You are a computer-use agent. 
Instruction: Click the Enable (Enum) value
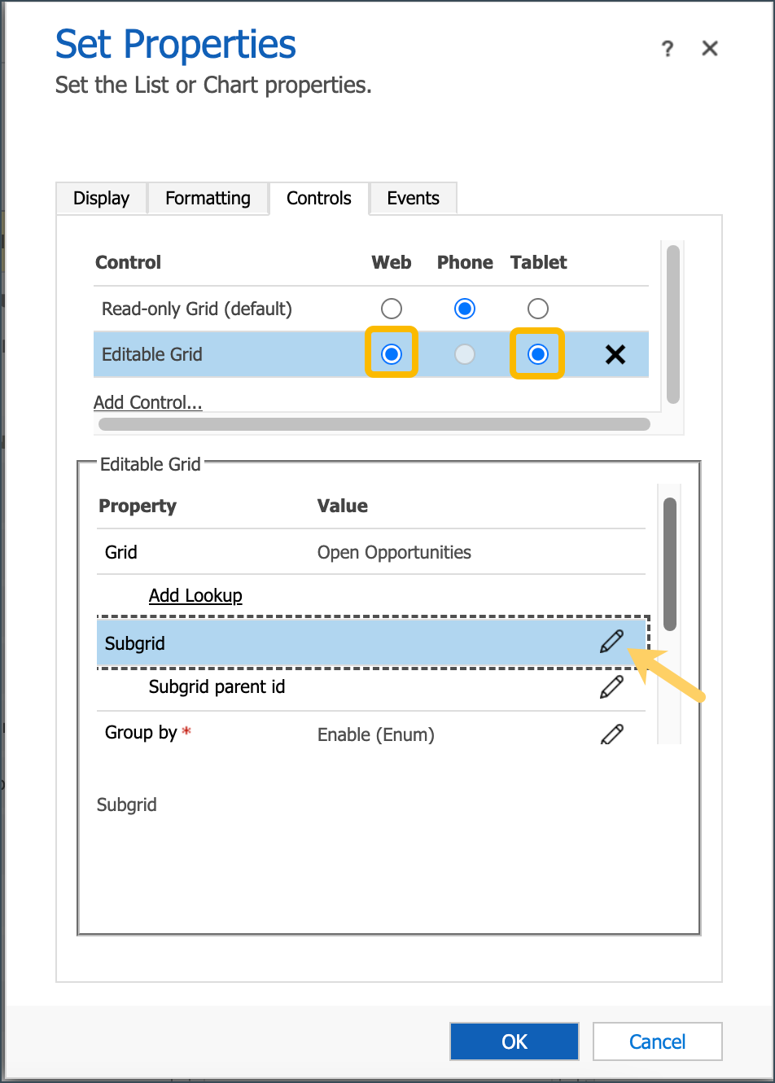click(376, 734)
